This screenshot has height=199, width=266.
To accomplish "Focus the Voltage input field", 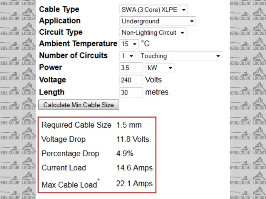I will pyautogui.click(x=131, y=80).
